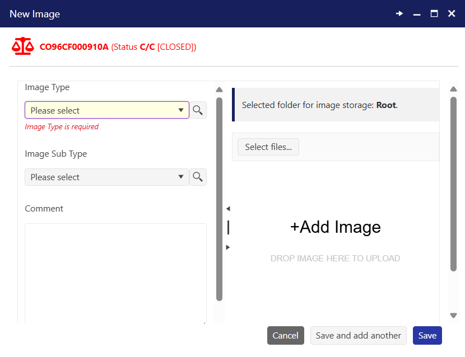The width and height of the screenshot is (465, 357).
Task: Save the new image record
Action: [427, 336]
